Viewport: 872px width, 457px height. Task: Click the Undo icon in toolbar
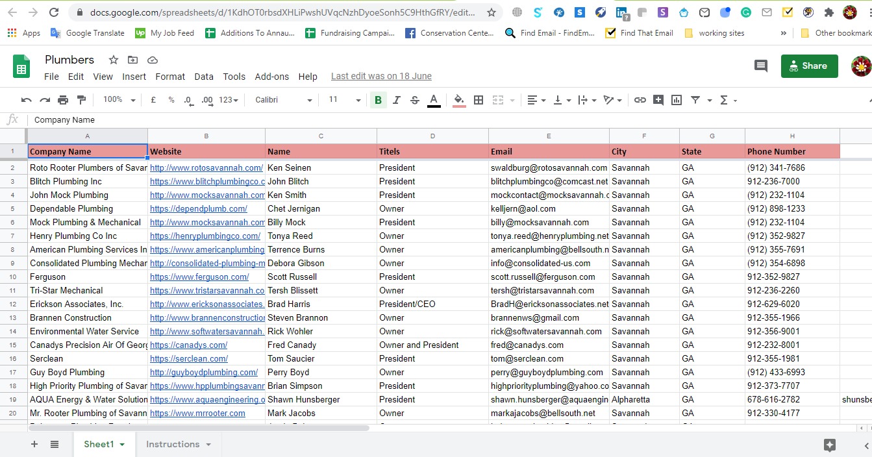(x=27, y=100)
